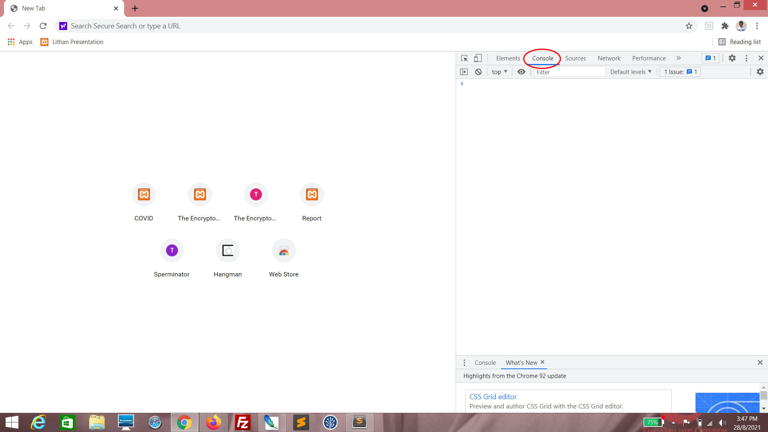Open Internet Explorer from taskbar
This screenshot has height=432, width=768.
pyautogui.click(x=39, y=422)
